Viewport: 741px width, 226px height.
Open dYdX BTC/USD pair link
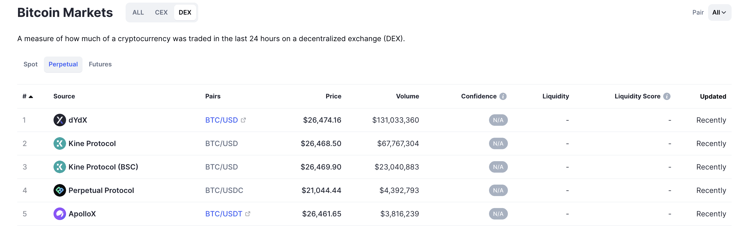(221, 120)
